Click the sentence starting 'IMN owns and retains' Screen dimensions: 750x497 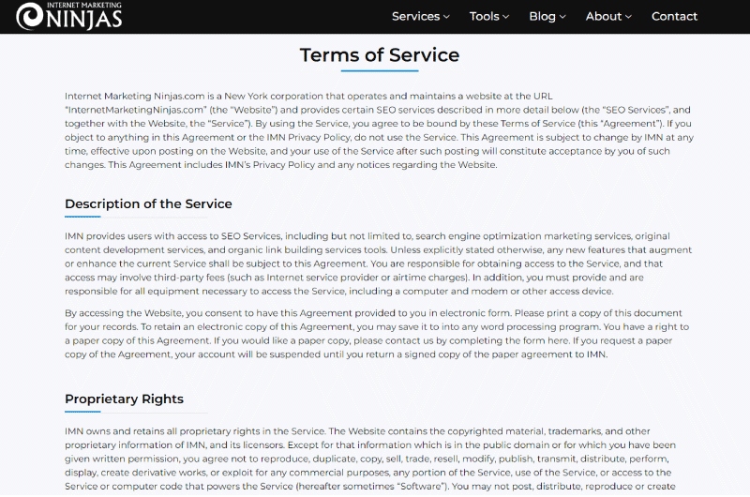click(x=195, y=431)
